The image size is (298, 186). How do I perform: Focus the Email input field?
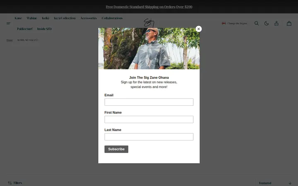[x=149, y=102]
